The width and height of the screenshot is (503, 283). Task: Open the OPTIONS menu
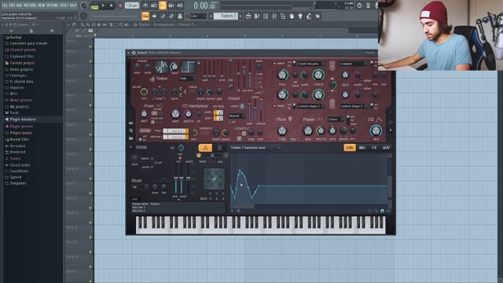coord(53,6)
